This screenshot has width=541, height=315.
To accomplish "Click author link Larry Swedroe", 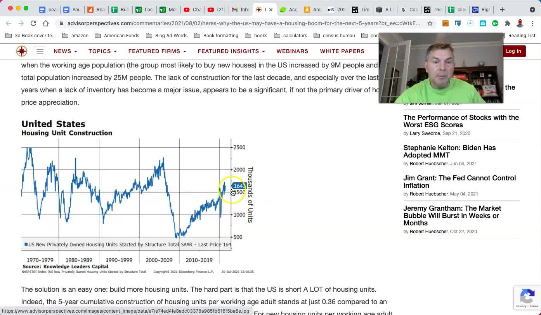I will [425, 133].
